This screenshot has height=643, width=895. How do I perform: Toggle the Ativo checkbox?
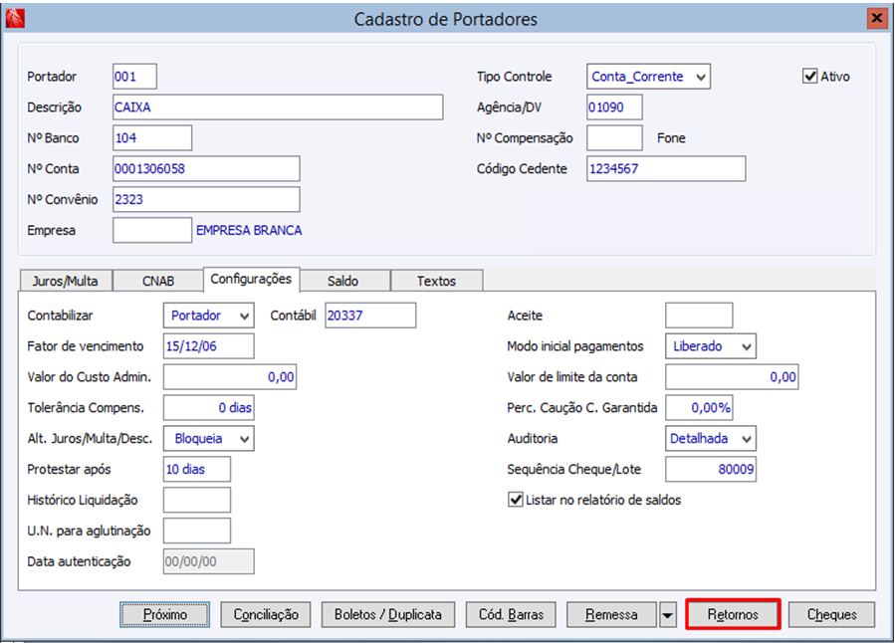click(810, 76)
